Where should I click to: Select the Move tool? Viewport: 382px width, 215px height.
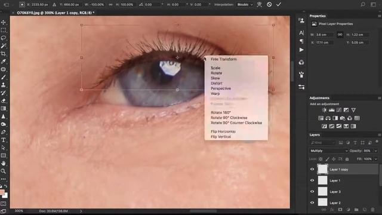(4, 23)
